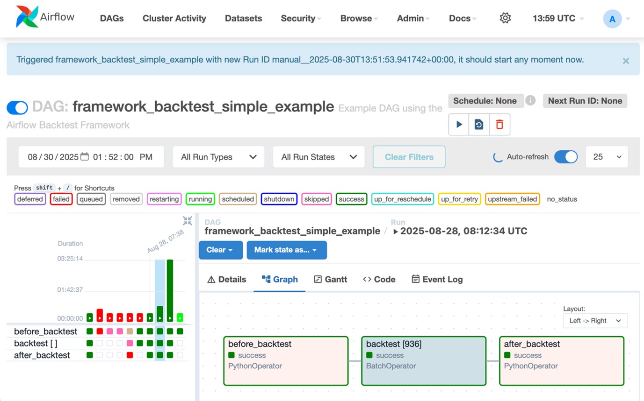Open Cluster Activity in the navbar

point(174,19)
